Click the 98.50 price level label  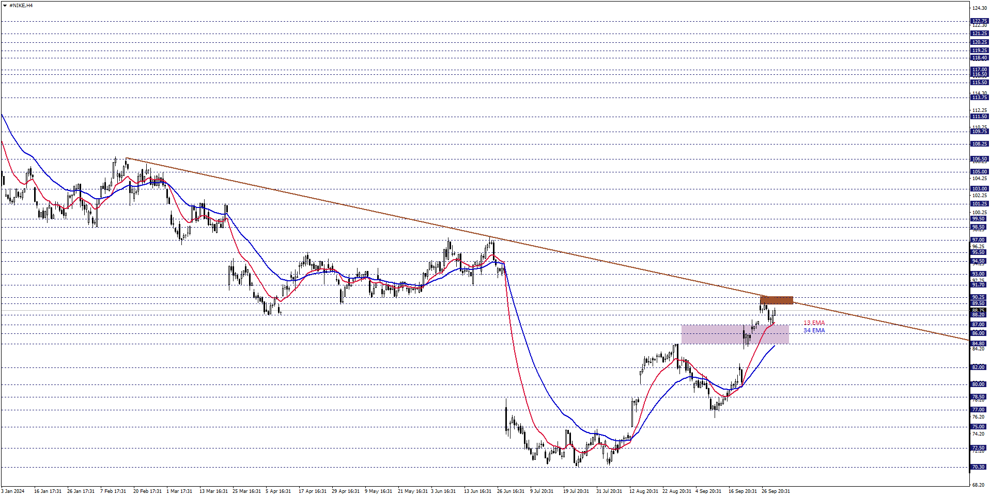click(x=979, y=227)
